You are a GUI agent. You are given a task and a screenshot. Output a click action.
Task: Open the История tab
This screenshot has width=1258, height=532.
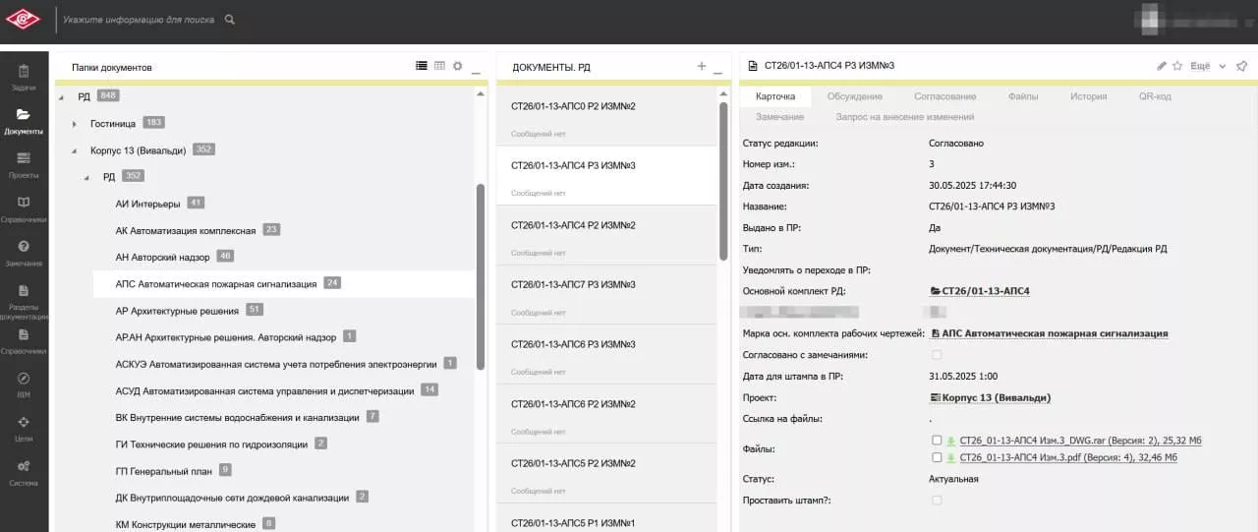[x=1088, y=96]
